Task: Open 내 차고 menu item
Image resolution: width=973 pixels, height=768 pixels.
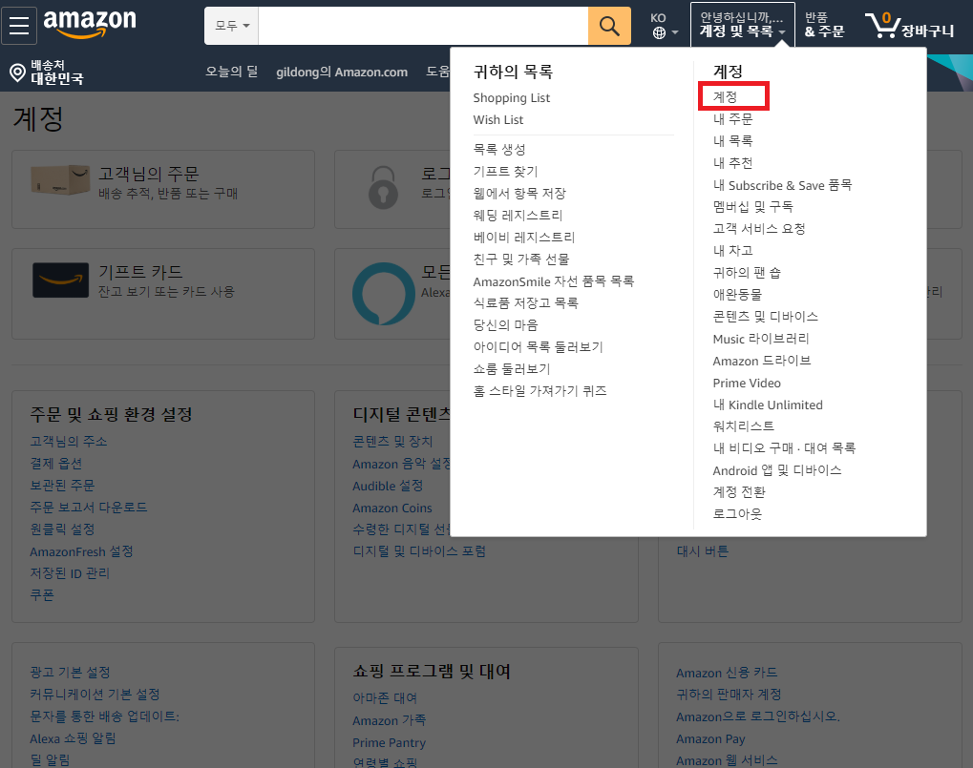Action: [732, 250]
